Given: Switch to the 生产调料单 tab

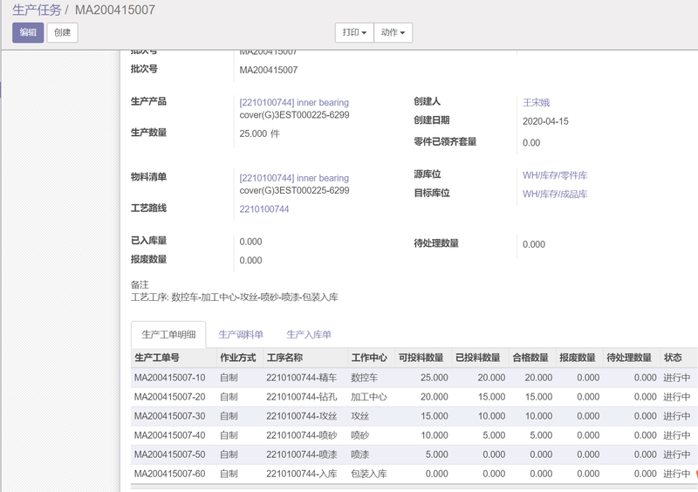Looking at the screenshot, I should pos(241,335).
